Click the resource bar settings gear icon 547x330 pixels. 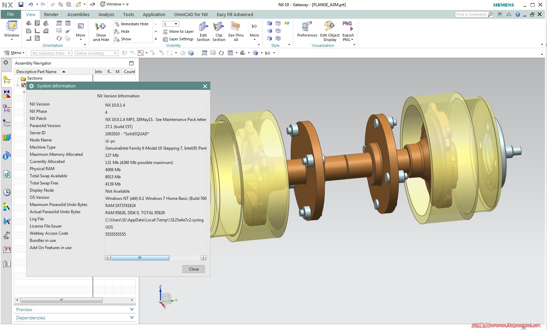6,63
